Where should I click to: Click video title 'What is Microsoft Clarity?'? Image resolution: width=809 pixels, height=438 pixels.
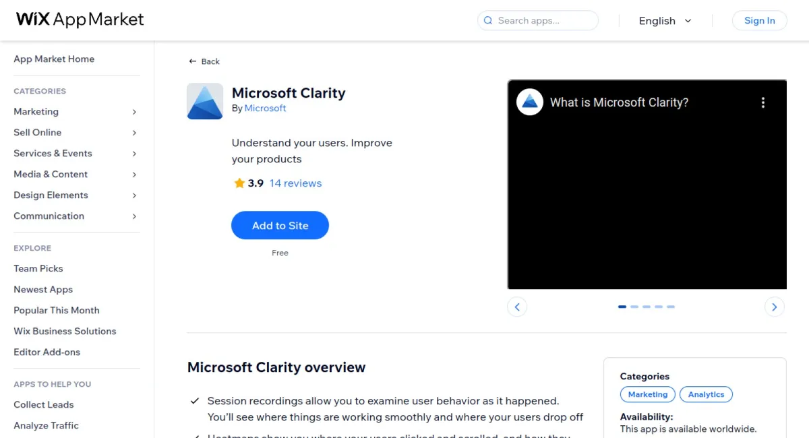pos(619,102)
